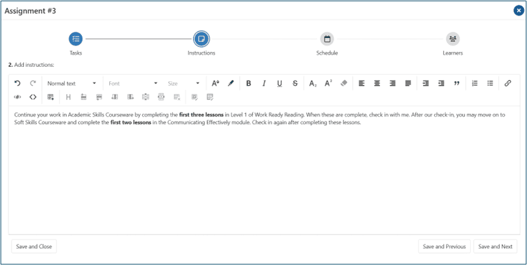Open the code view icon
The width and height of the screenshot is (527, 265).
(x=33, y=97)
